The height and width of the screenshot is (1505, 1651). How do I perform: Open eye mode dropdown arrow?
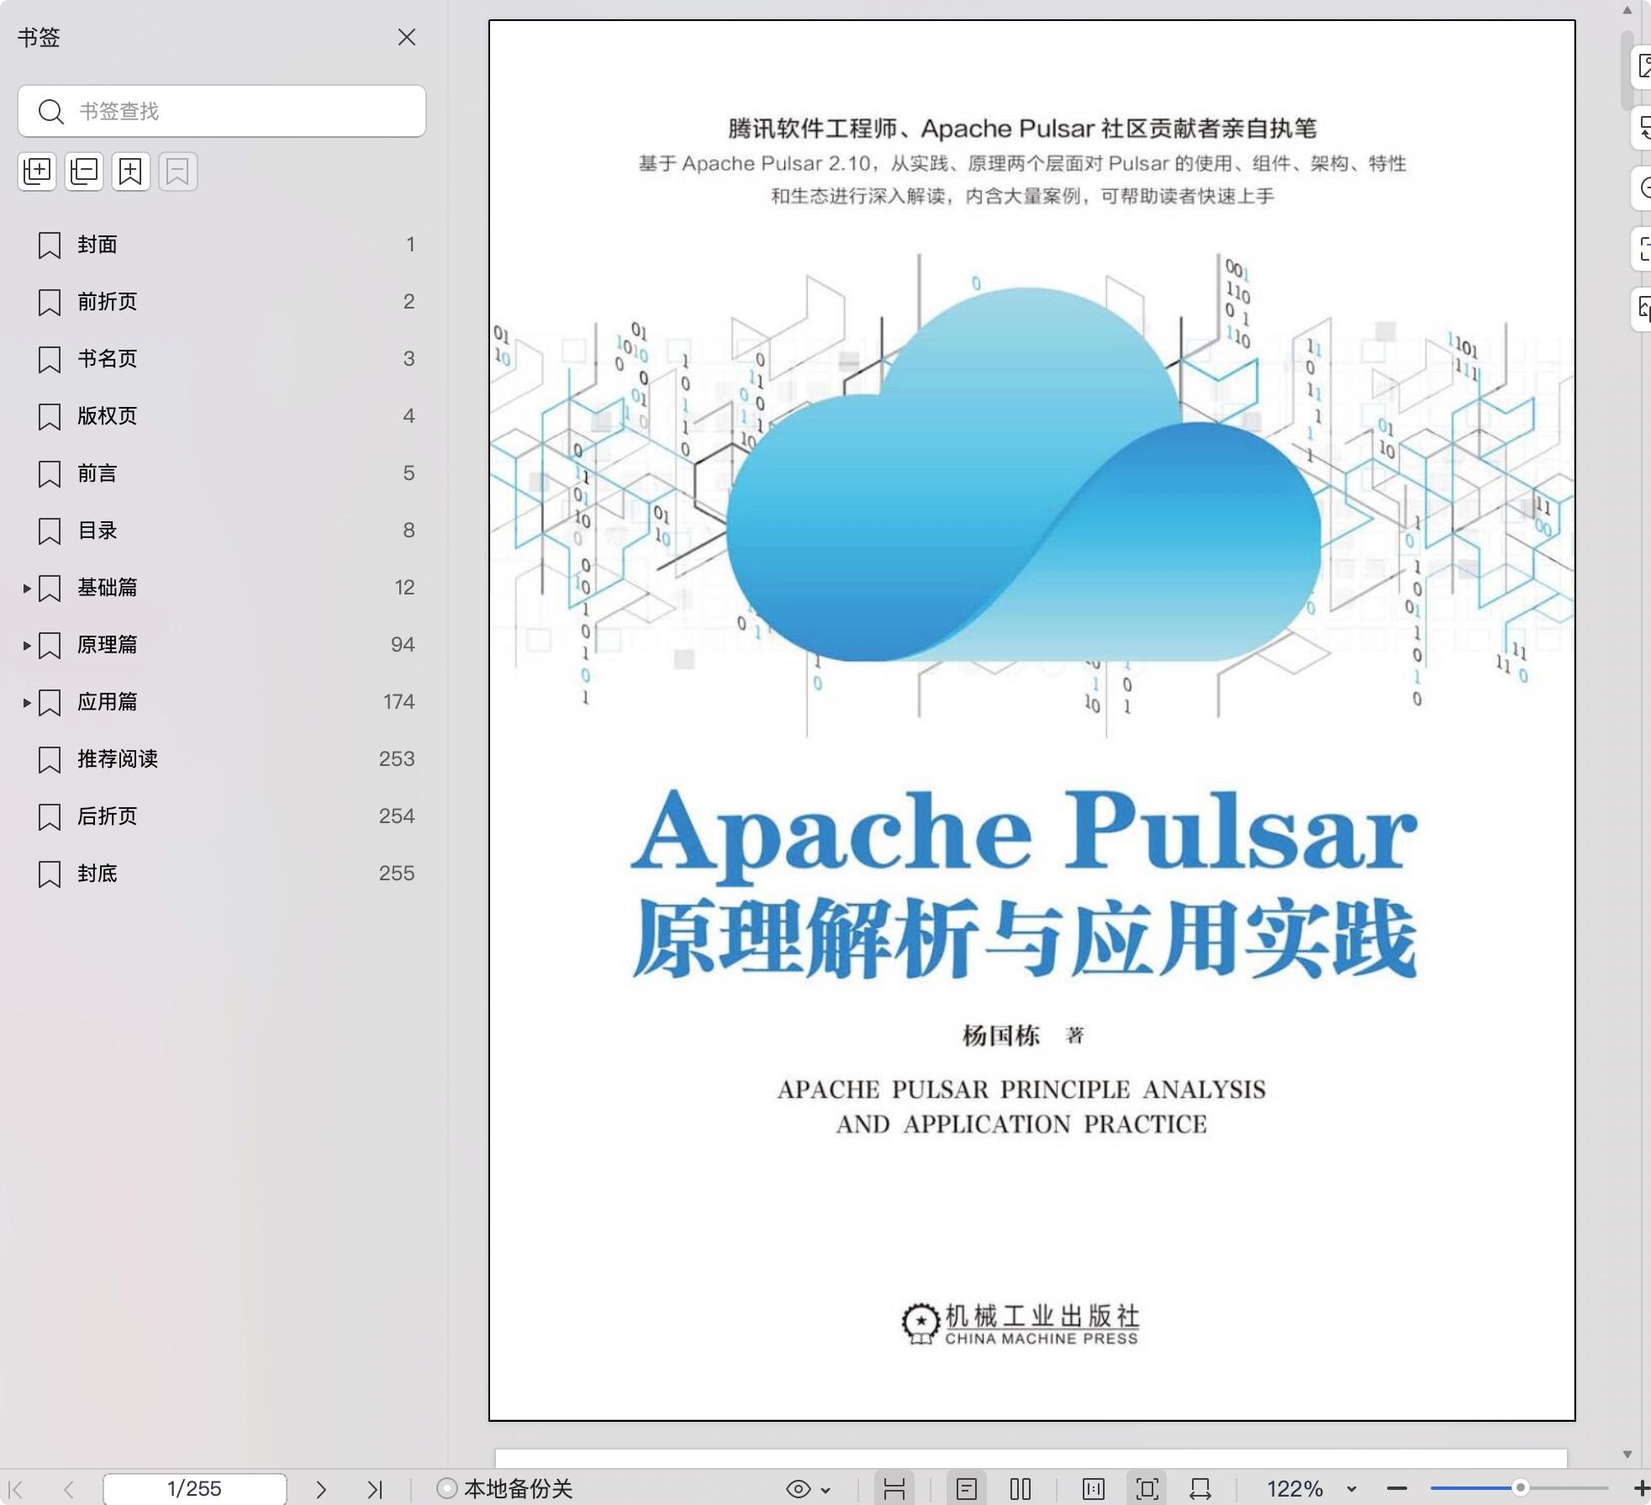[x=825, y=1490]
